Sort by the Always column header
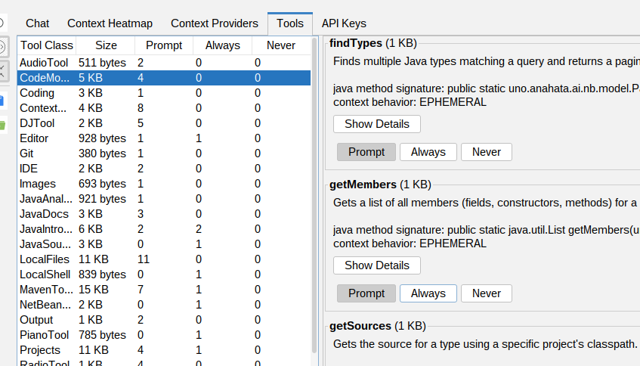The width and height of the screenshot is (640, 366). [222, 45]
